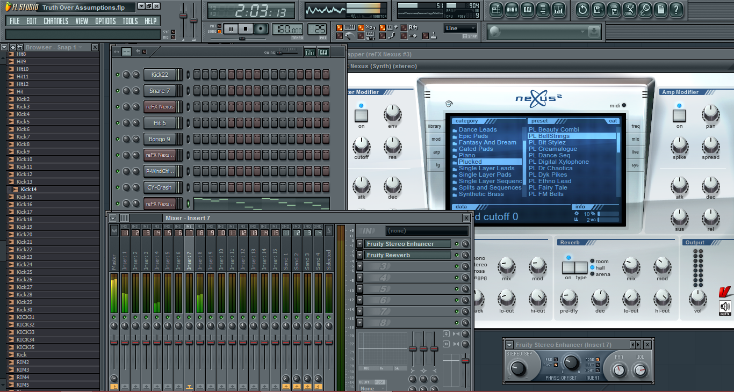The height and width of the screenshot is (392, 734).
Task: Switch to Nexus library tab
Action: 435,126
